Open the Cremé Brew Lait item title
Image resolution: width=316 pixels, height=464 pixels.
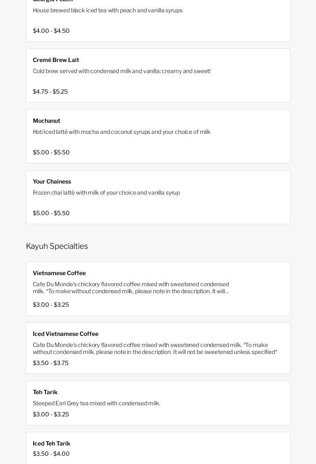[56, 60]
